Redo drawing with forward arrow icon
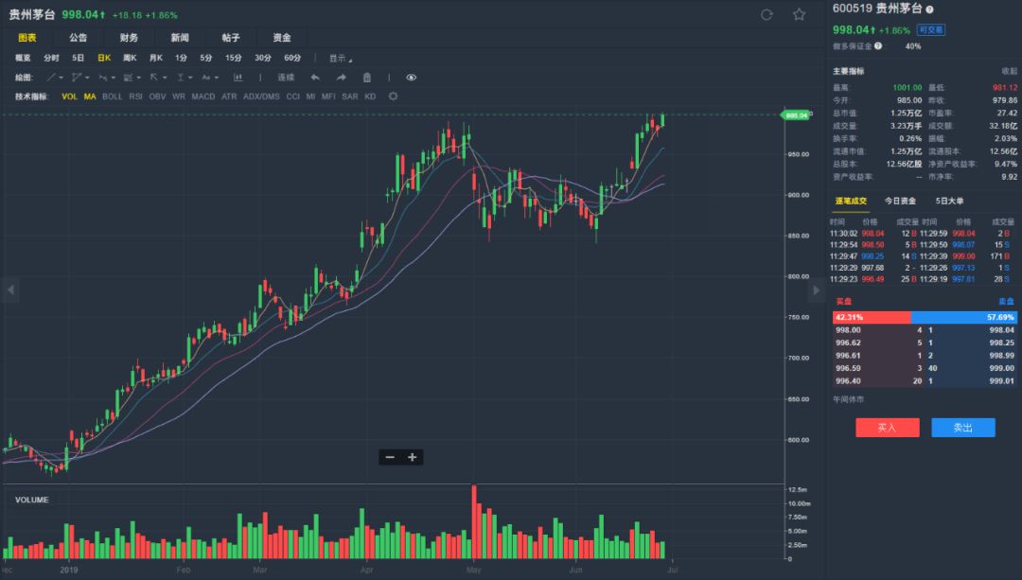The width and height of the screenshot is (1022, 580). (x=341, y=78)
